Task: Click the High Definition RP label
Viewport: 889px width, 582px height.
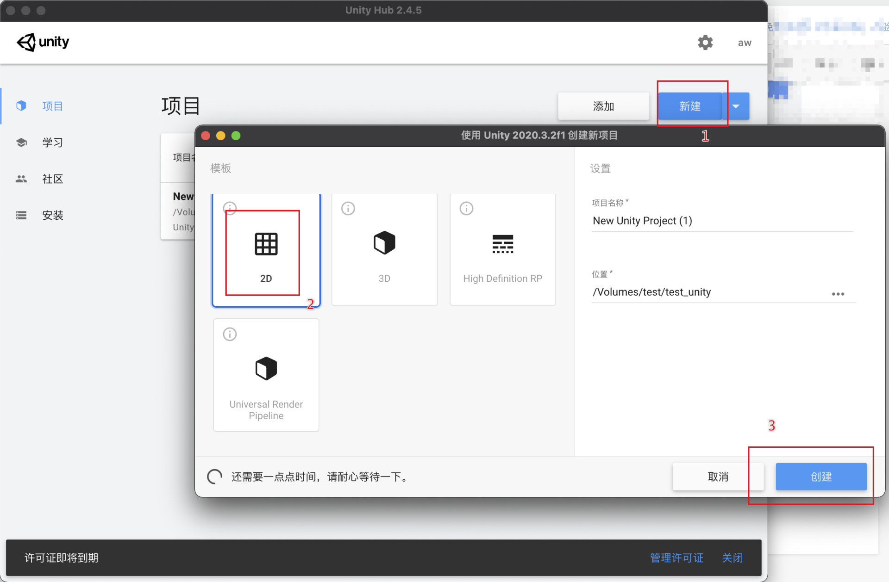Action: pyautogui.click(x=503, y=279)
